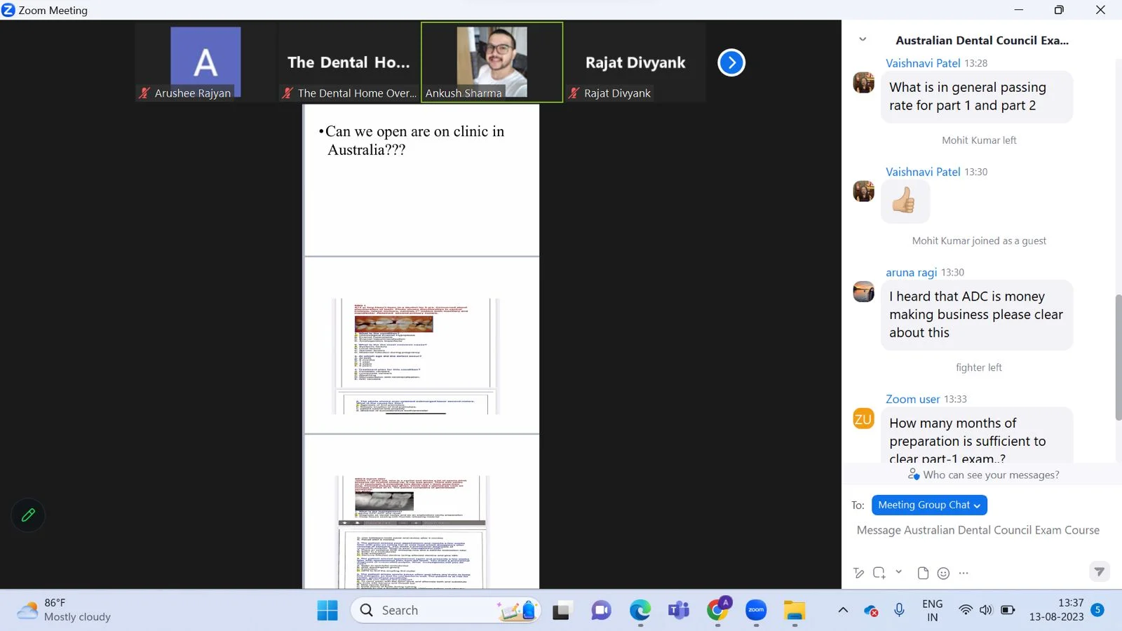Viewport: 1122px width, 631px height.
Task: Open Microsoft Edge from the taskbar
Action: [x=640, y=611]
